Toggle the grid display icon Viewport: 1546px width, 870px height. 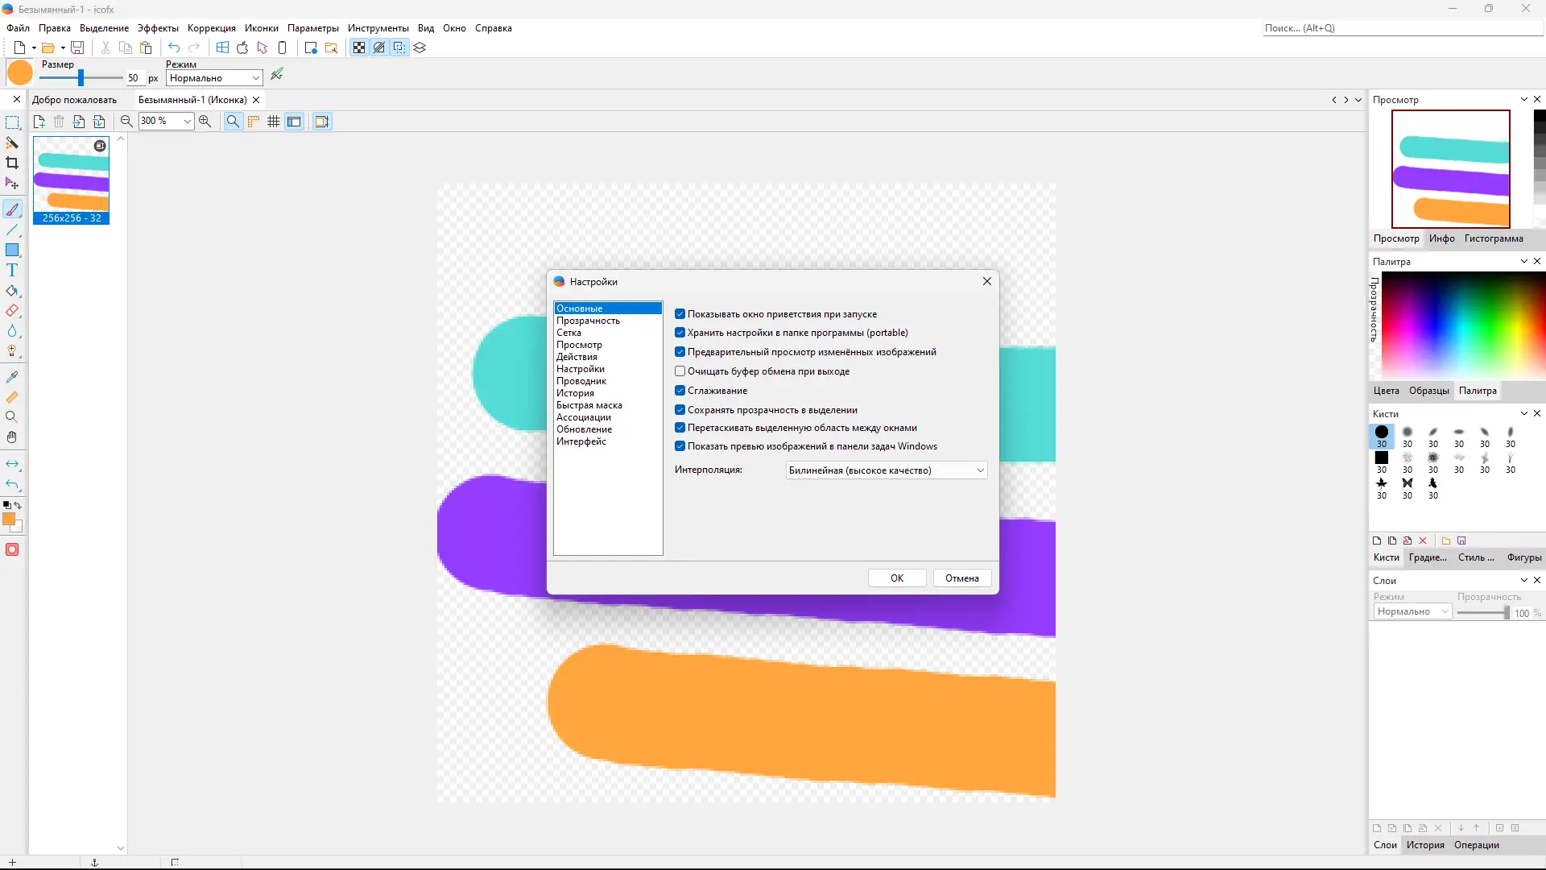(274, 122)
